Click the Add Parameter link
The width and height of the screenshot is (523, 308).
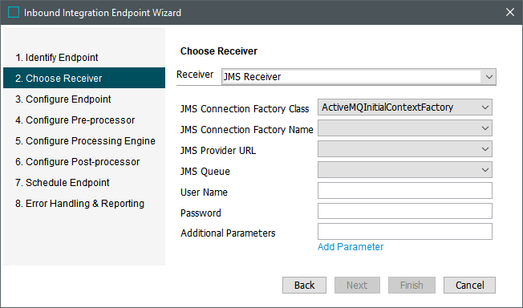click(351, 247)
